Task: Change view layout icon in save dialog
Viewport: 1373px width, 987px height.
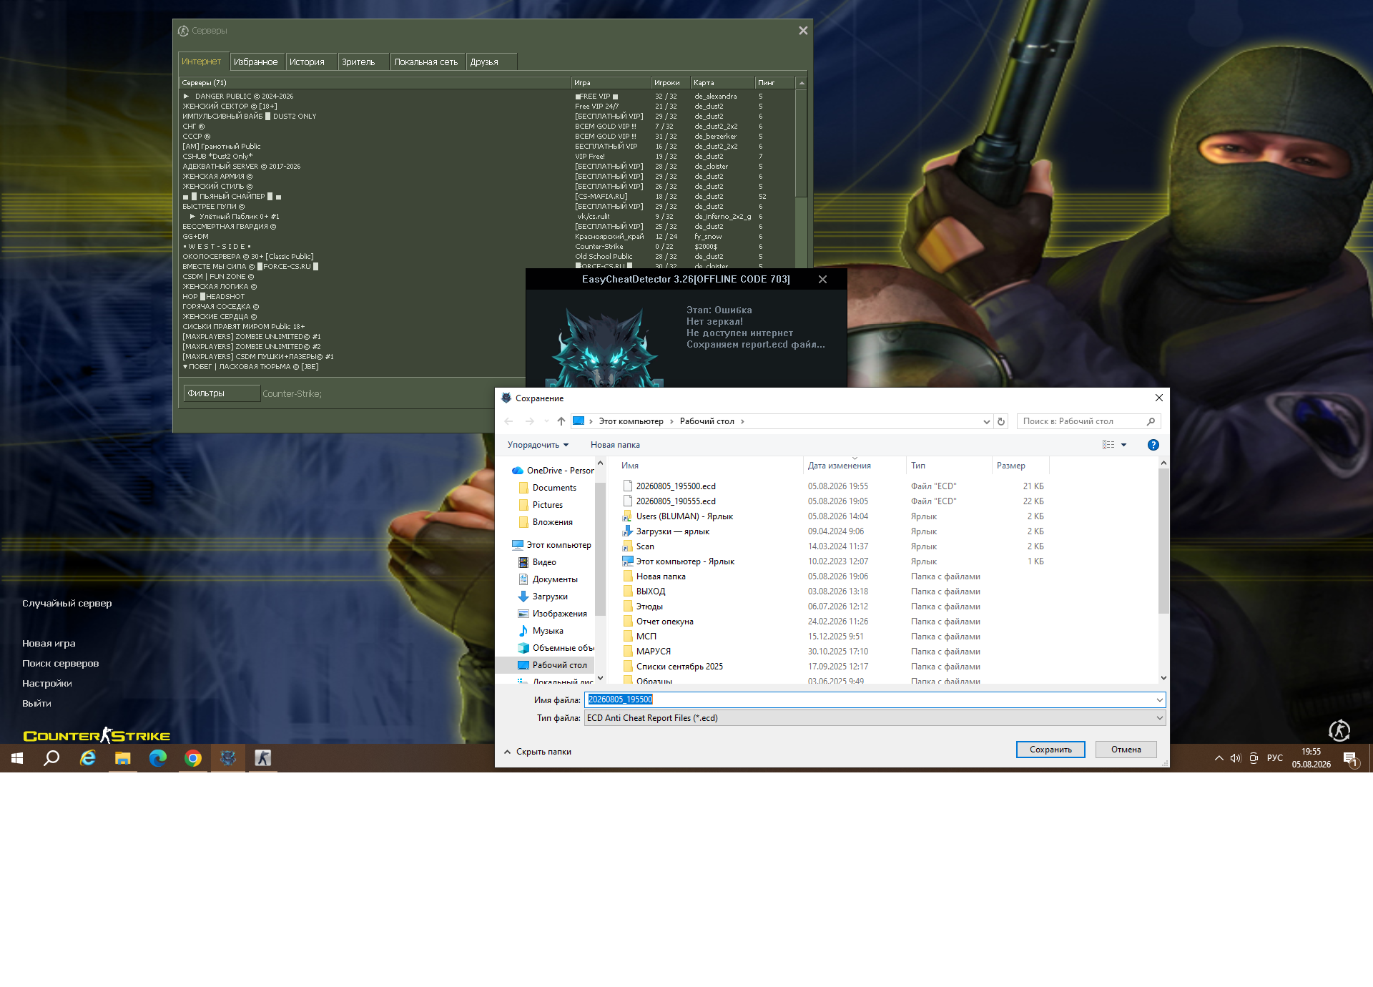Action: click(1108, 445)
